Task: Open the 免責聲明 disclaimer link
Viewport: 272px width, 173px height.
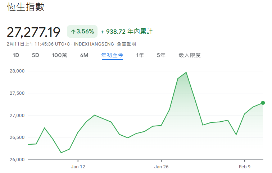Action: pyautogui.click(x=126, y=44)
